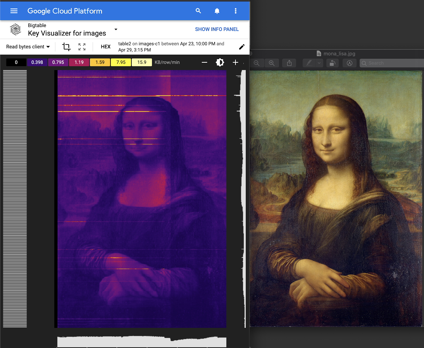Open the three-dot more options menu
The width and height of the screenshot is (424, 348).
(235, 11)
